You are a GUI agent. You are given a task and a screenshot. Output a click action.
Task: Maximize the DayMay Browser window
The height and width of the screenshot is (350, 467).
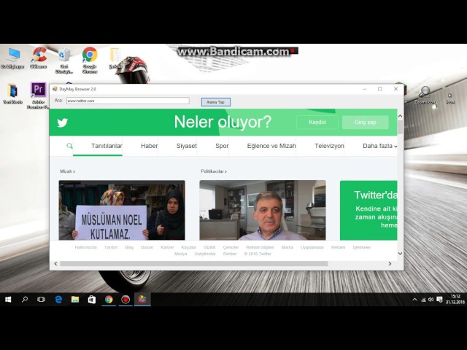380,89
